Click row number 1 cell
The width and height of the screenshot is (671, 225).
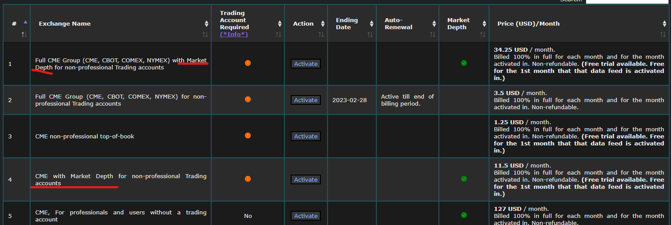click(x=17, y=64)
